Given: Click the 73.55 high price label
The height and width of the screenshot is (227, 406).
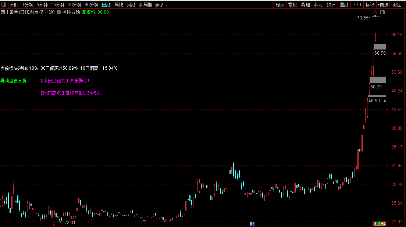Looking at the screenshot, I should [363, 18].
